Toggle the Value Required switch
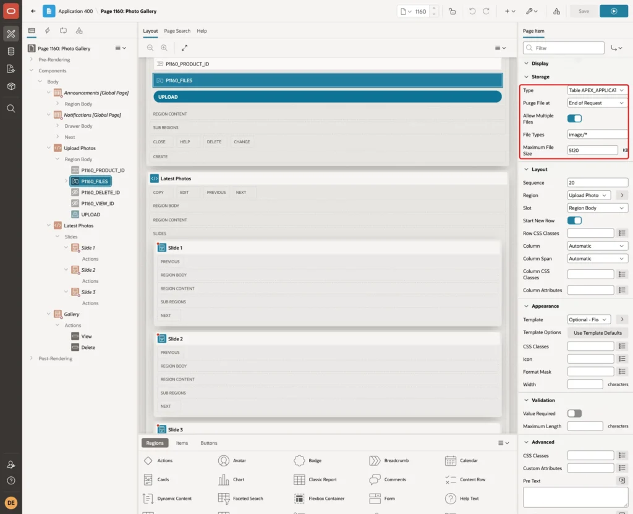 pos(574,413)
